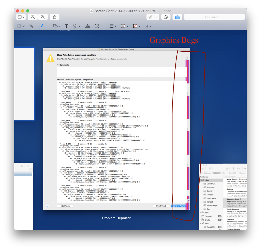Select the Rectangular Selection tool

pyautogui.click(x=19, y=26)
